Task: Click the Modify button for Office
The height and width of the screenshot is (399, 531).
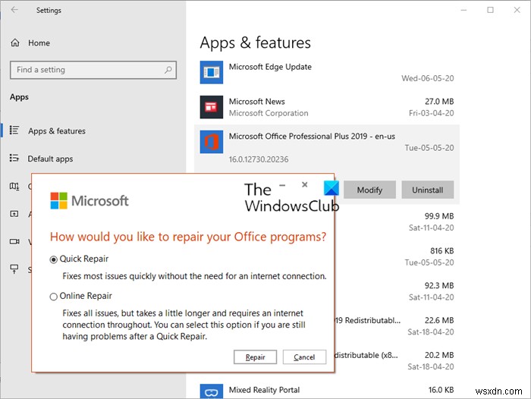Action: tap(369, 190)
